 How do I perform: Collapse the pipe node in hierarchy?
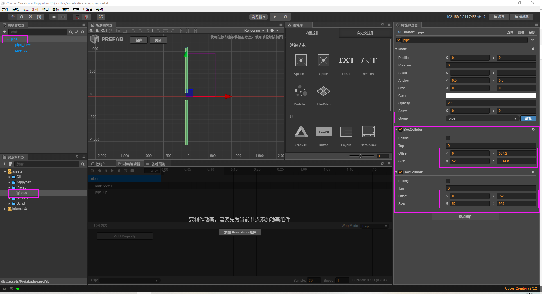(x=8, y=39)
